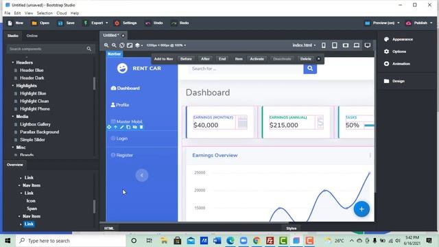The width and height of the screenshot is (439, 247).
Task: Click the New file toolbar button
Action: pos(15,23)
